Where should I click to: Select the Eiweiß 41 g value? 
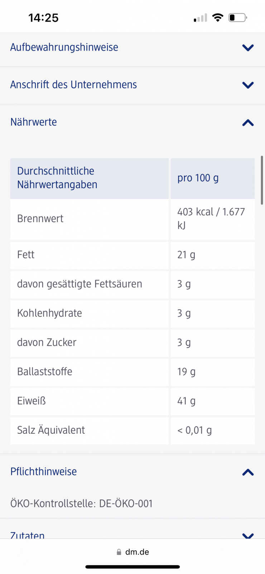[x=186, y=401]
